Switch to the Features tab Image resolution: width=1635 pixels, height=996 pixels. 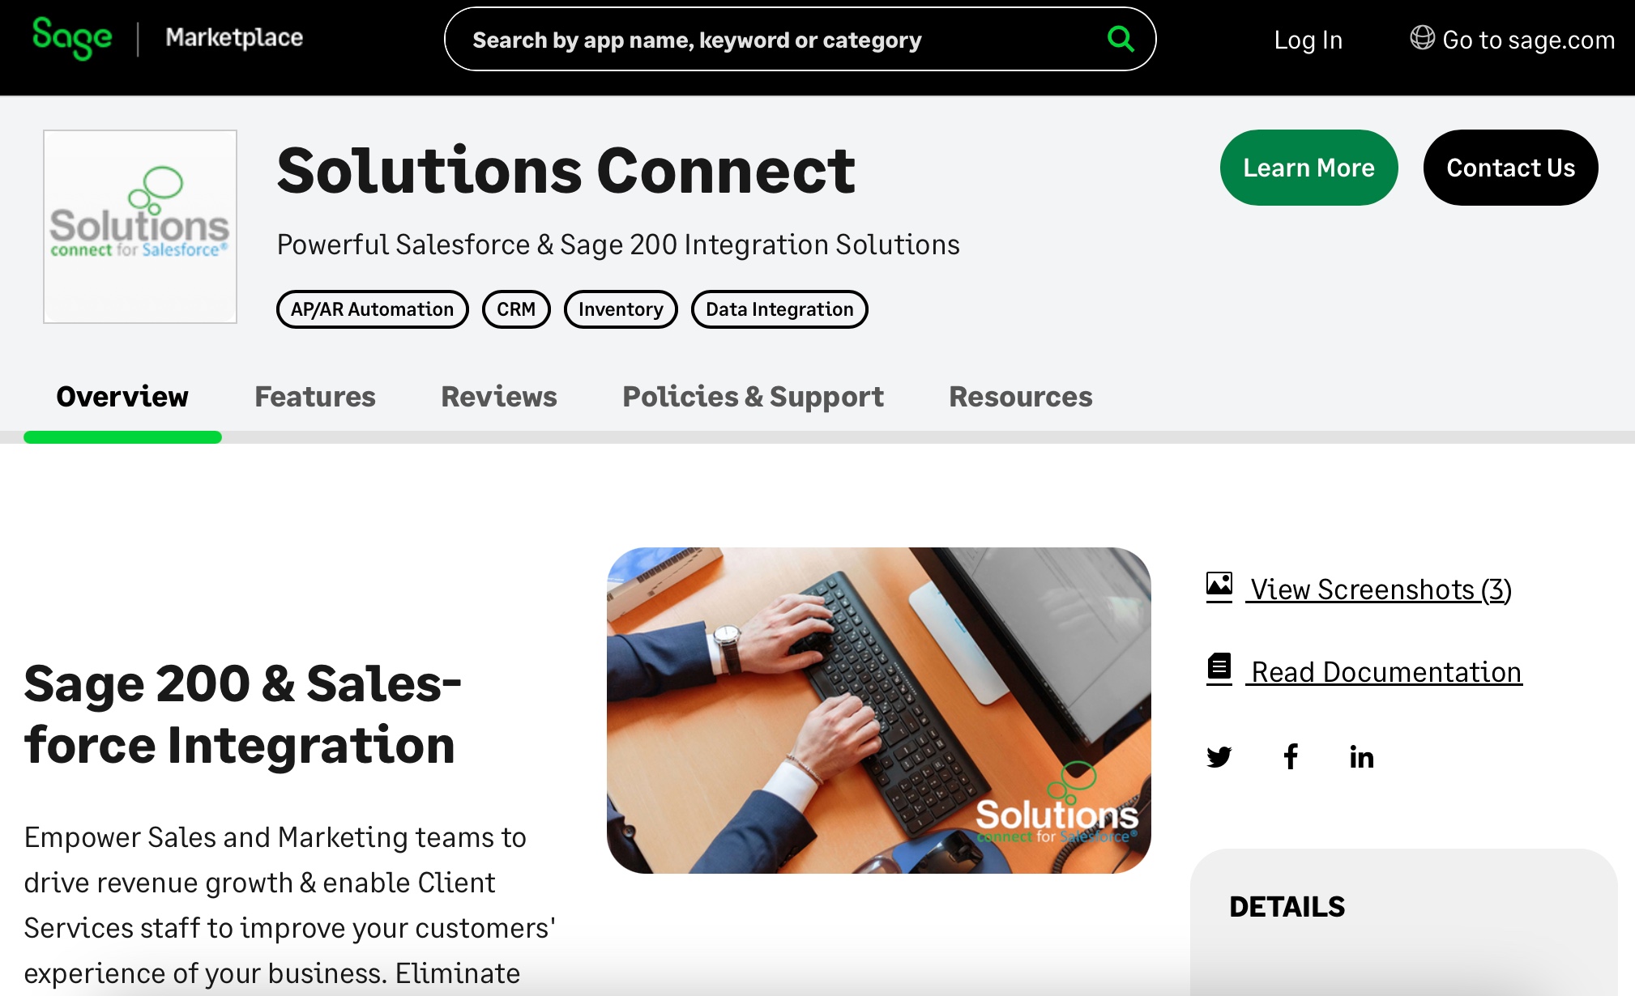(x=315, y=397)
